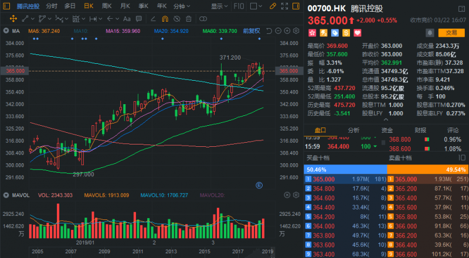Collapse the MAVOL indicator panel triangle
Image resolution: width=469 pixels, height=258 pixels.
coord(6,194)
